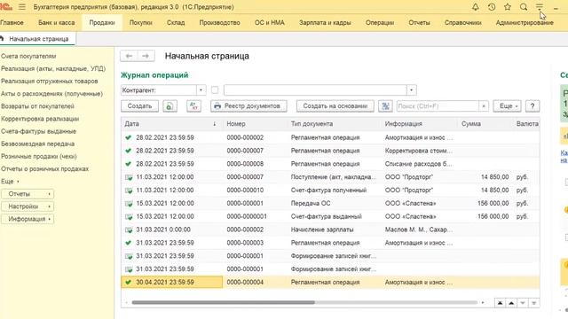Open the Покупки section
This screenshot has height=319, width=568.
click(x=141, y=22)
